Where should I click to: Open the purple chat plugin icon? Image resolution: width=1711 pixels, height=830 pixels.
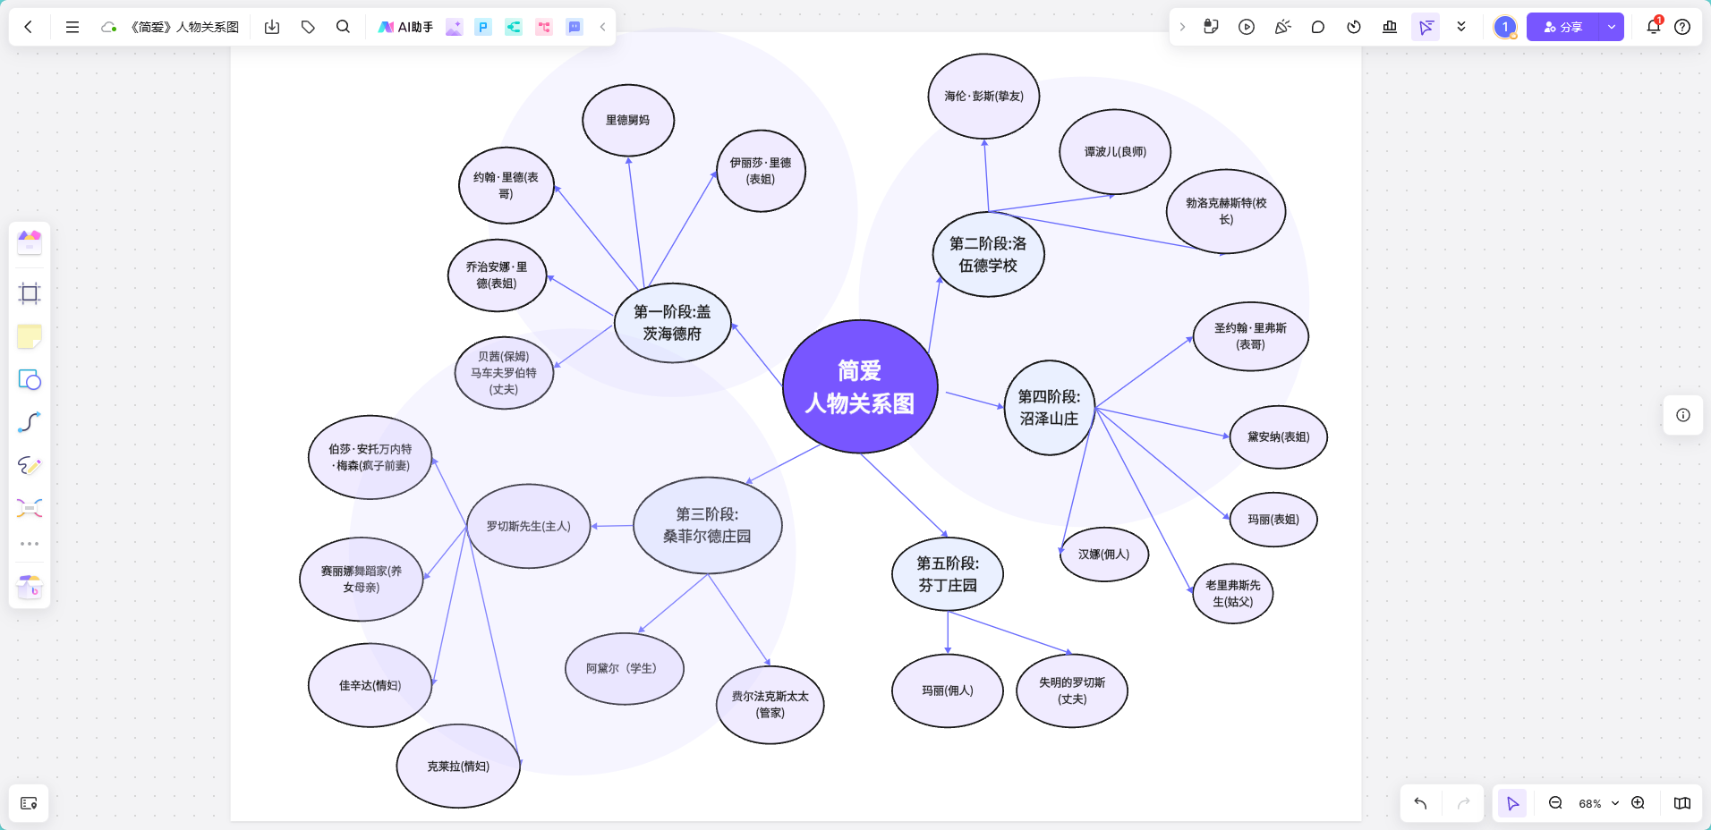575,27
